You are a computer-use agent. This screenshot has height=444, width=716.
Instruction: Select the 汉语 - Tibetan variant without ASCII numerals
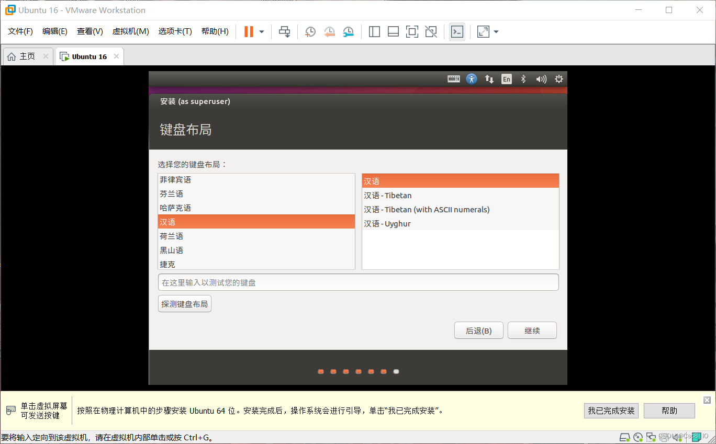point(461,196)
